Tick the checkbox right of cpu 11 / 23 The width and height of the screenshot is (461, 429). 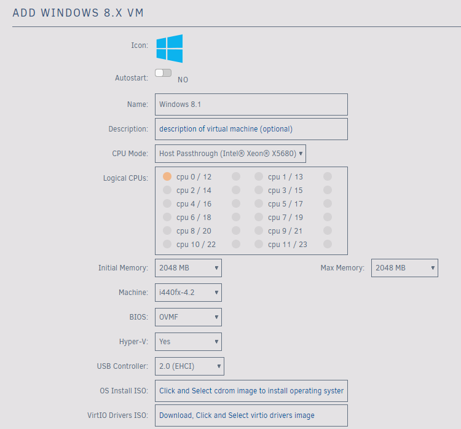pos(328,245)
